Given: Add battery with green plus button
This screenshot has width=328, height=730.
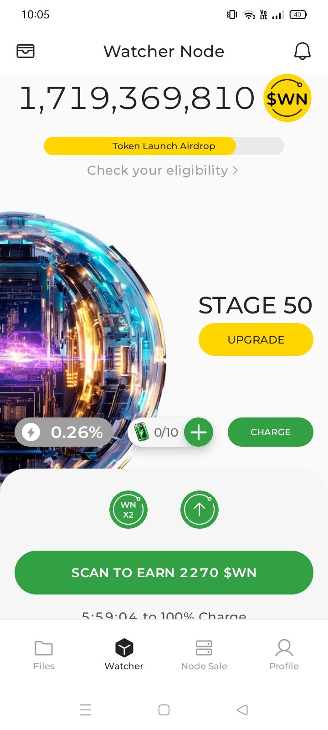Looking at the screenshot, I should tap(199, 432).
